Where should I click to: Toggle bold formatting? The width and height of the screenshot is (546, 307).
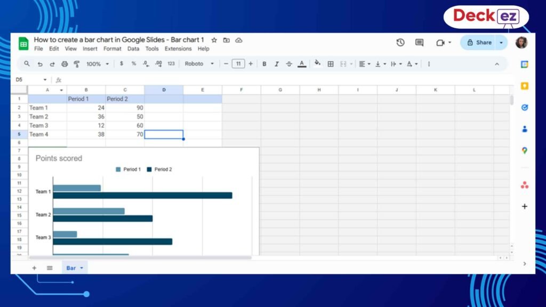pos(264,63)
